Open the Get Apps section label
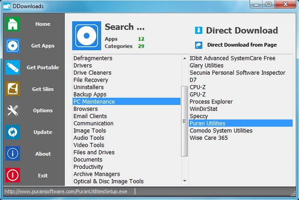 click(x=43, y=46)
